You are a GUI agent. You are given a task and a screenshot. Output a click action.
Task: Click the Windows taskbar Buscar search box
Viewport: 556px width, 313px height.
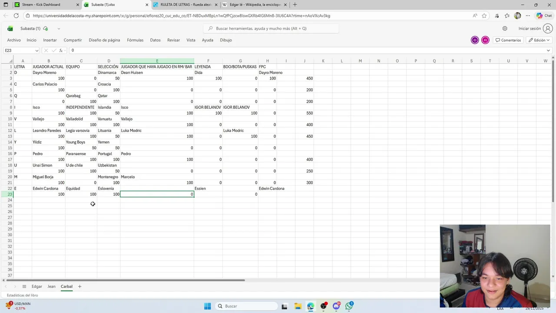tap(246, 306)
